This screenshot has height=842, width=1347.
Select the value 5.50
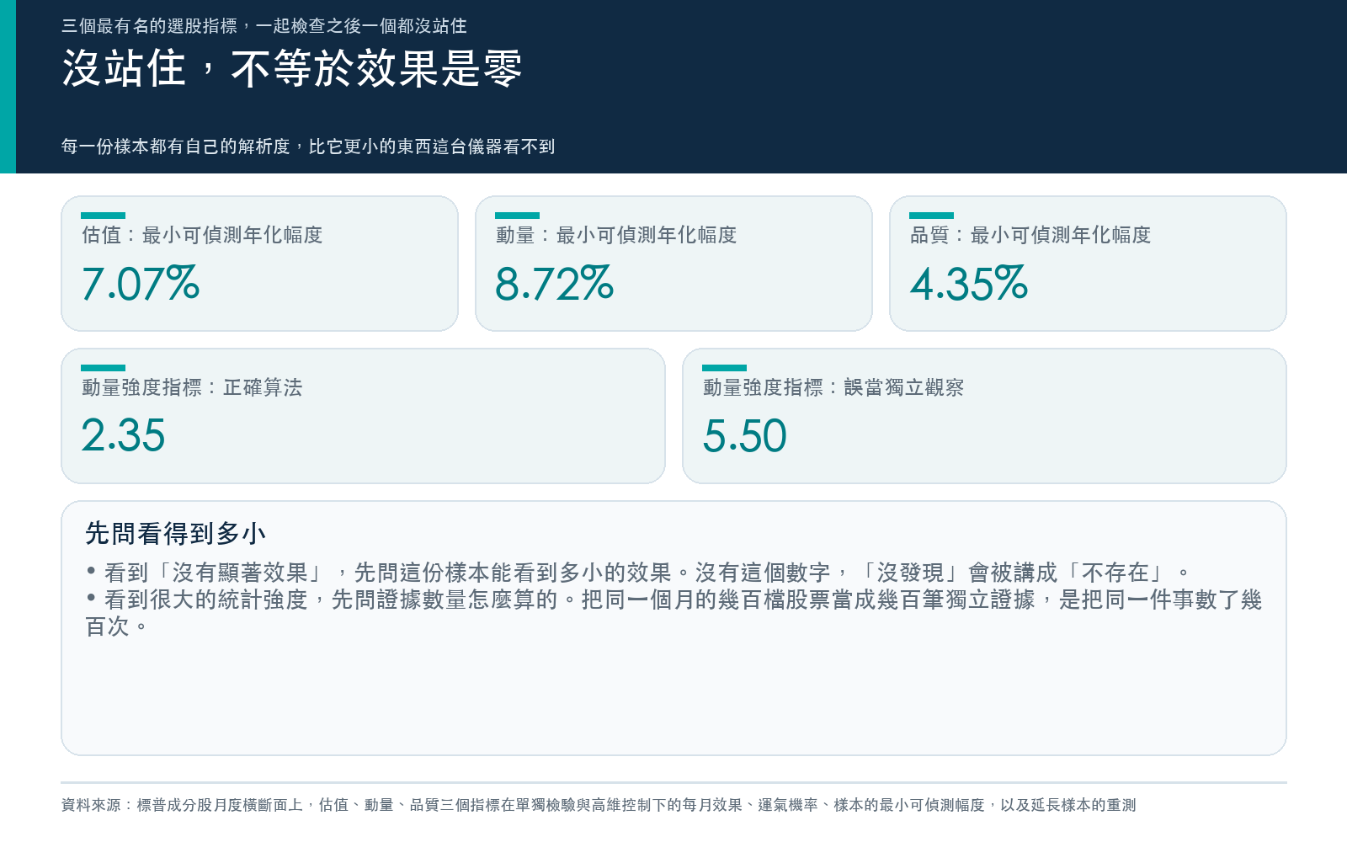pos(745,436)
